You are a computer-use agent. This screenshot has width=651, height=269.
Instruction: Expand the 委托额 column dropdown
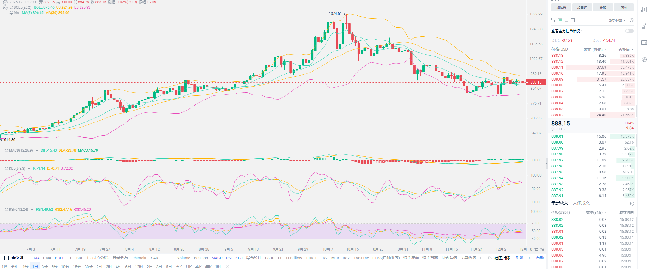(626, 50)
